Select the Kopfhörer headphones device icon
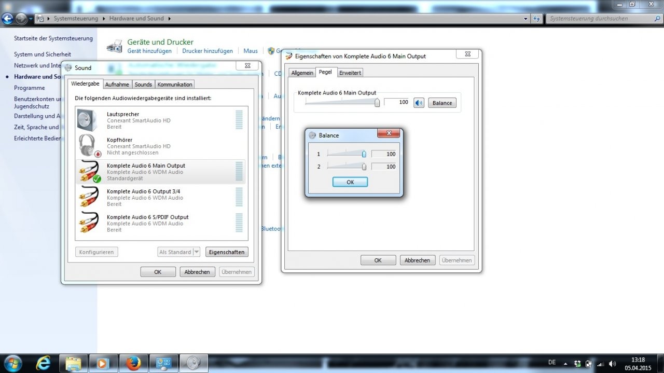The height and width of the screenshot is (373, 664). tap(88, 146)
